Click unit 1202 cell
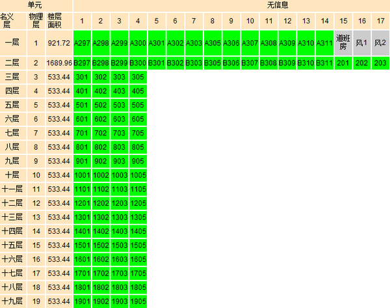 [101, 203]
